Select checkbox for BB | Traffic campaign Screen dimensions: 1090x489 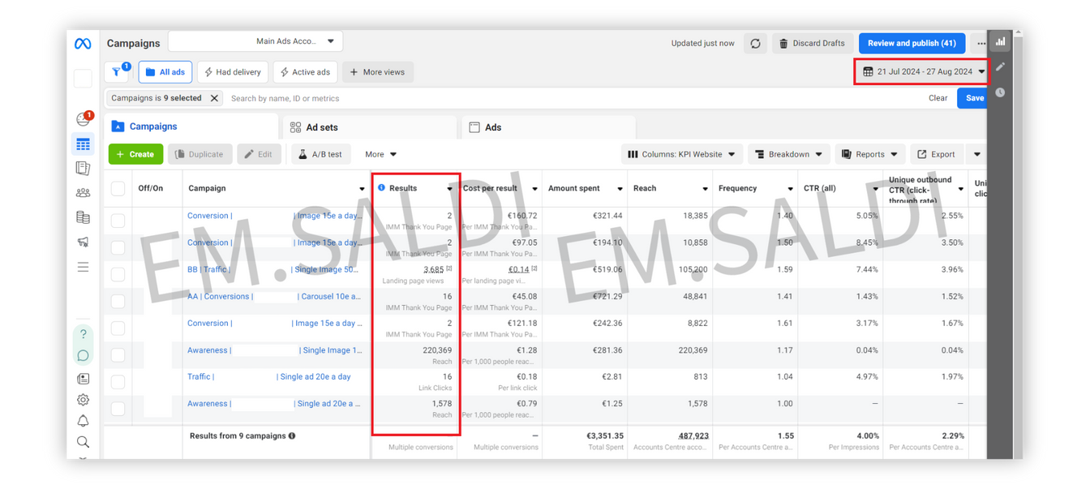click(118, 274)
